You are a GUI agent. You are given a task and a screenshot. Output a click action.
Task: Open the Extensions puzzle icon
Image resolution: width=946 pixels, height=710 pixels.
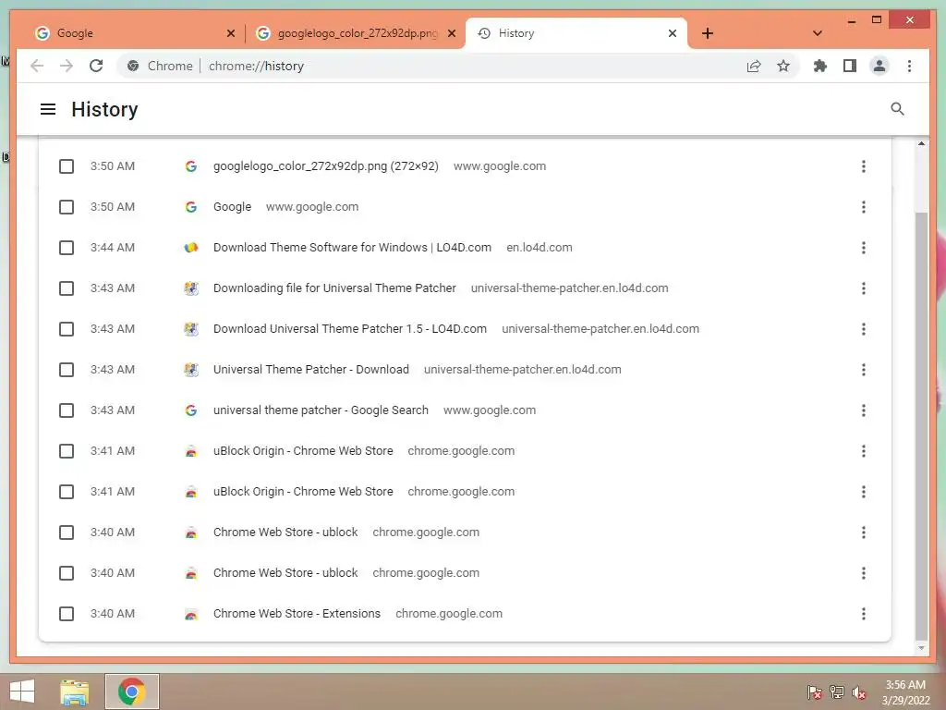820,66
